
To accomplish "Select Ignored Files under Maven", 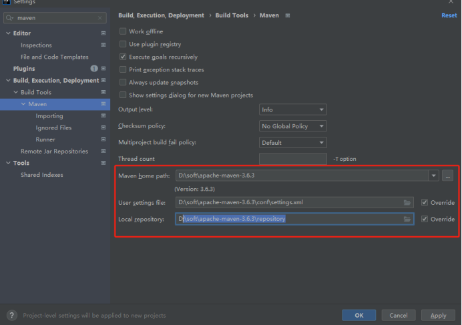I will pyautogui.click(x=53, y=127).
